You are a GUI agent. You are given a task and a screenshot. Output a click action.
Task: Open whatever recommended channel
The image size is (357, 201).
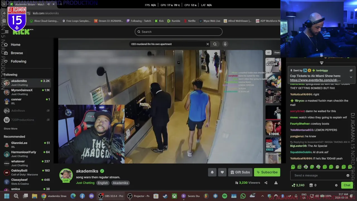coord(27,163)
